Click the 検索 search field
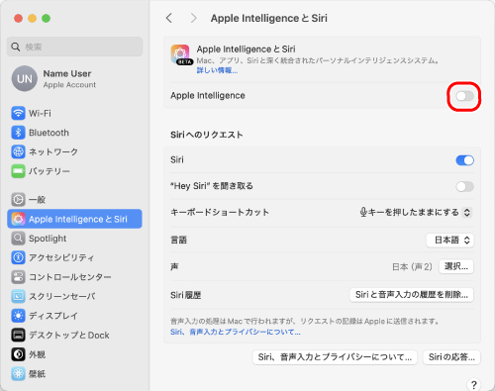Screen dimensions: 495x391 point(74,47)
